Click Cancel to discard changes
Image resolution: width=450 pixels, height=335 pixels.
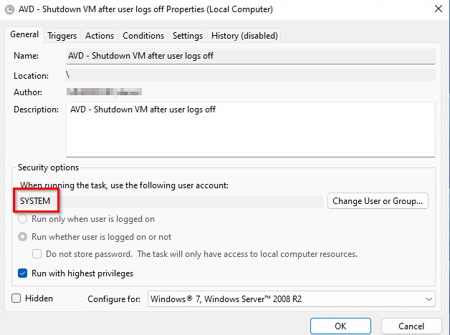(411, 326)
